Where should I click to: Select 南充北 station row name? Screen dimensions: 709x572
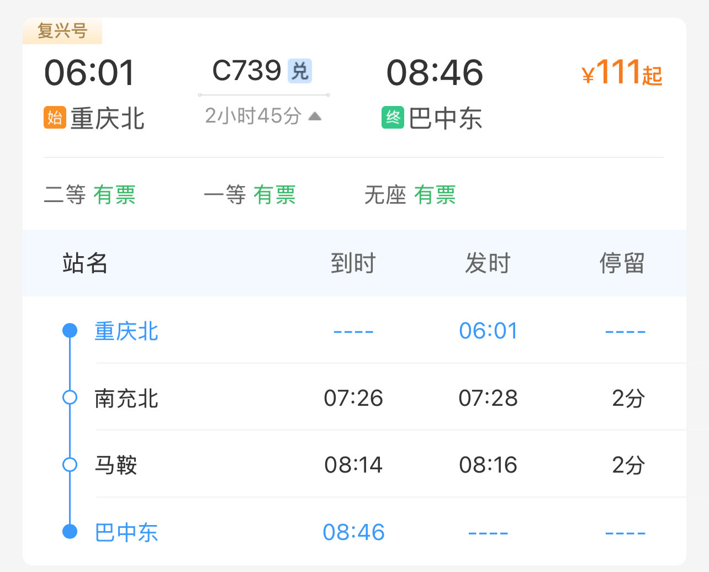(126, 398)
